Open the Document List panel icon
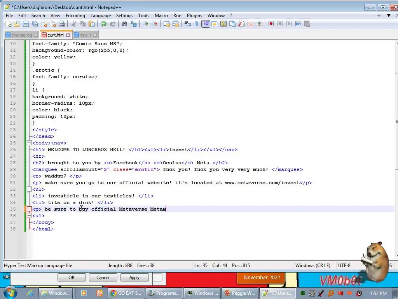This screenshot has height=299, width=398. click(x=232, y=24)
